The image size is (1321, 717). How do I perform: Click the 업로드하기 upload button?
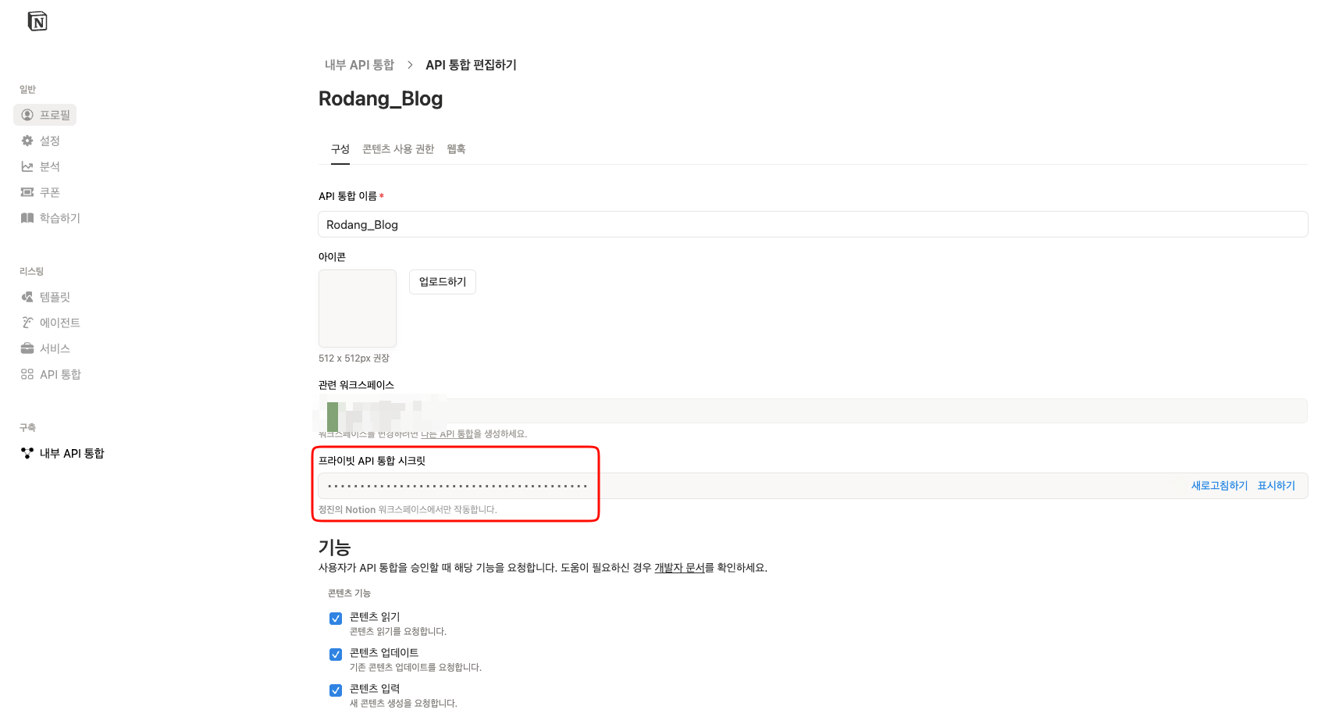pos(442,282)
